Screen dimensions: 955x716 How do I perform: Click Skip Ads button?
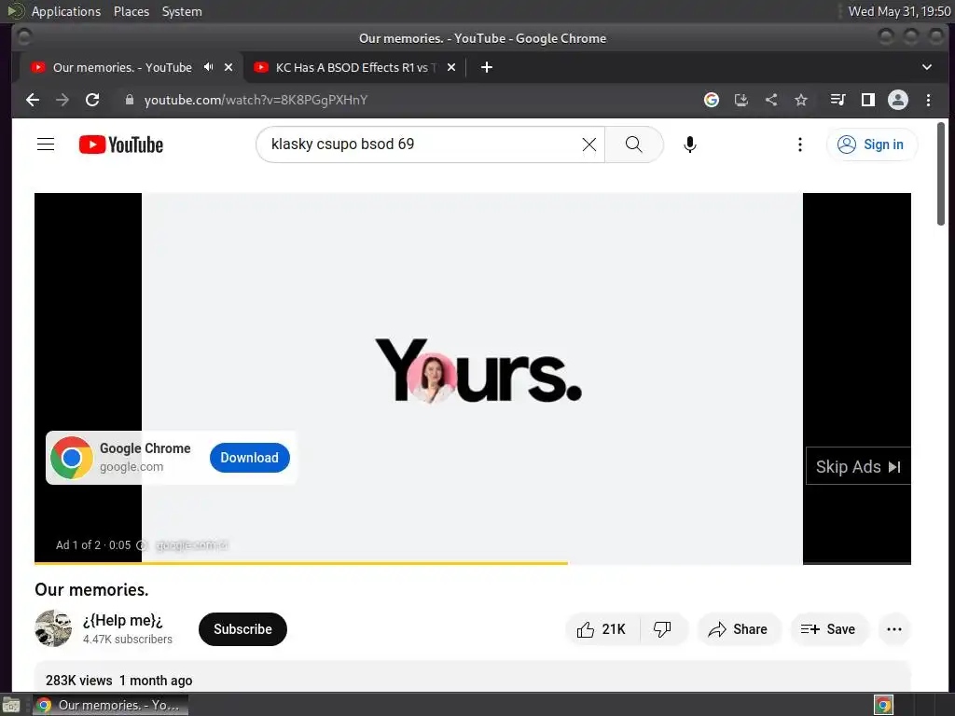point(858,466)
